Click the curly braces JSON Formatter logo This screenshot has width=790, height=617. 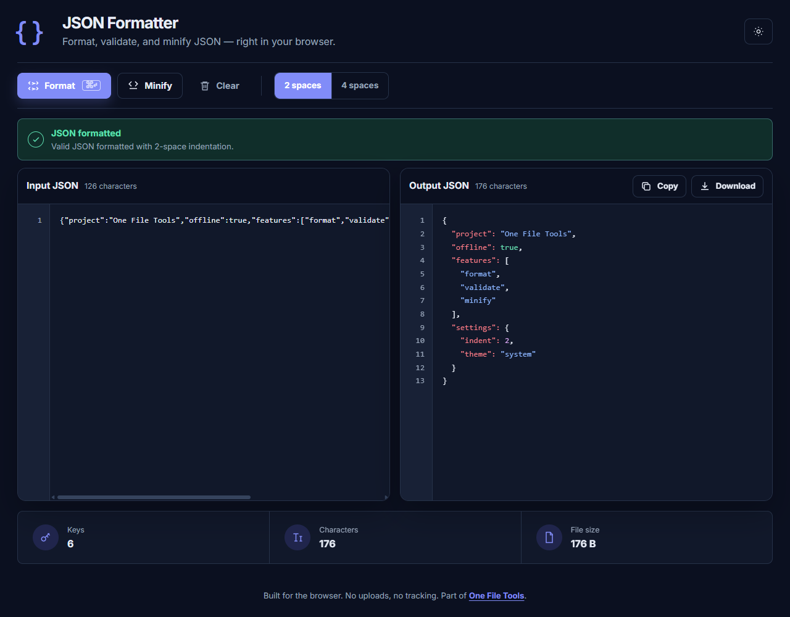pos(30,33)
